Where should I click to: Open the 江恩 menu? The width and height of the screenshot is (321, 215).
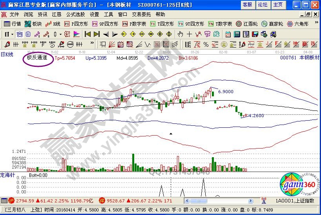coord(57,15)
